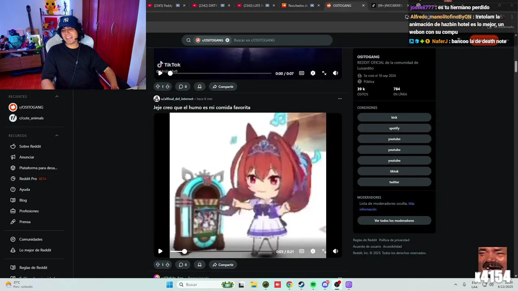Screen dimensions: 518x291
Task: Downvote the TikTok video post
Action: [168, 86]
